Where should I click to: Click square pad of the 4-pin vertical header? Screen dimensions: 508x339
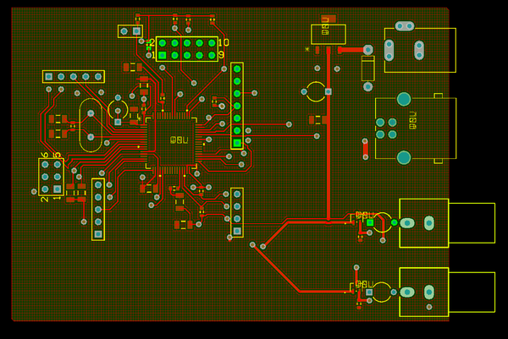[x=237, y=231]
